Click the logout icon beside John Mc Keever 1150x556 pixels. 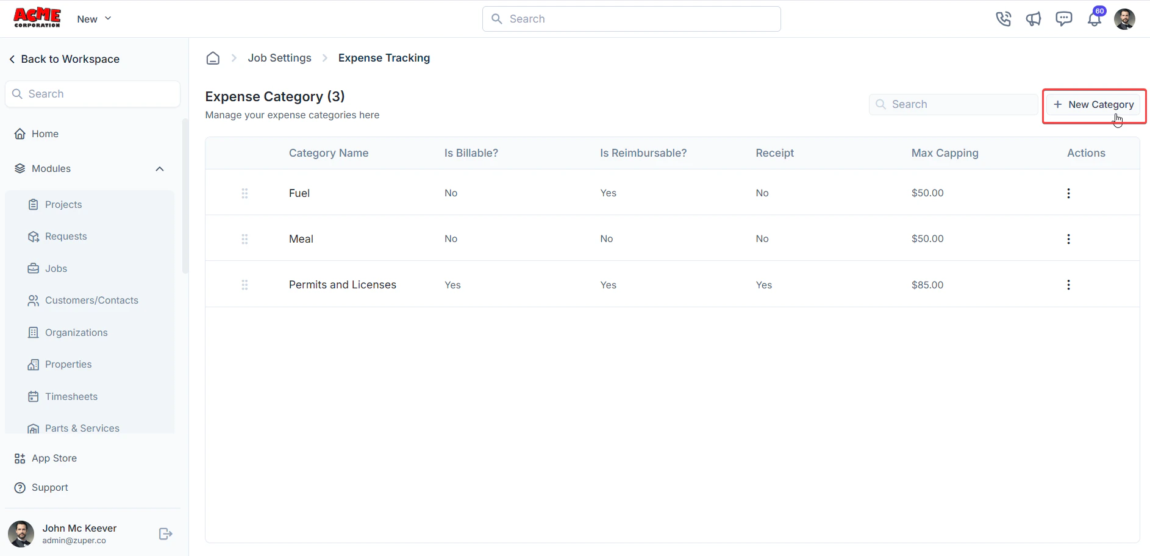[165, 534]
